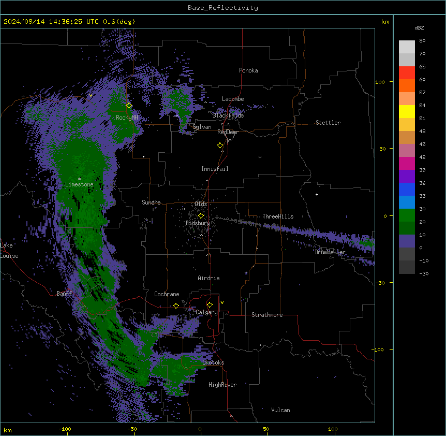446x436 pixels.
Task: Click the Didsbury town label
Action: pyautogui.click(x=198, y=223)
